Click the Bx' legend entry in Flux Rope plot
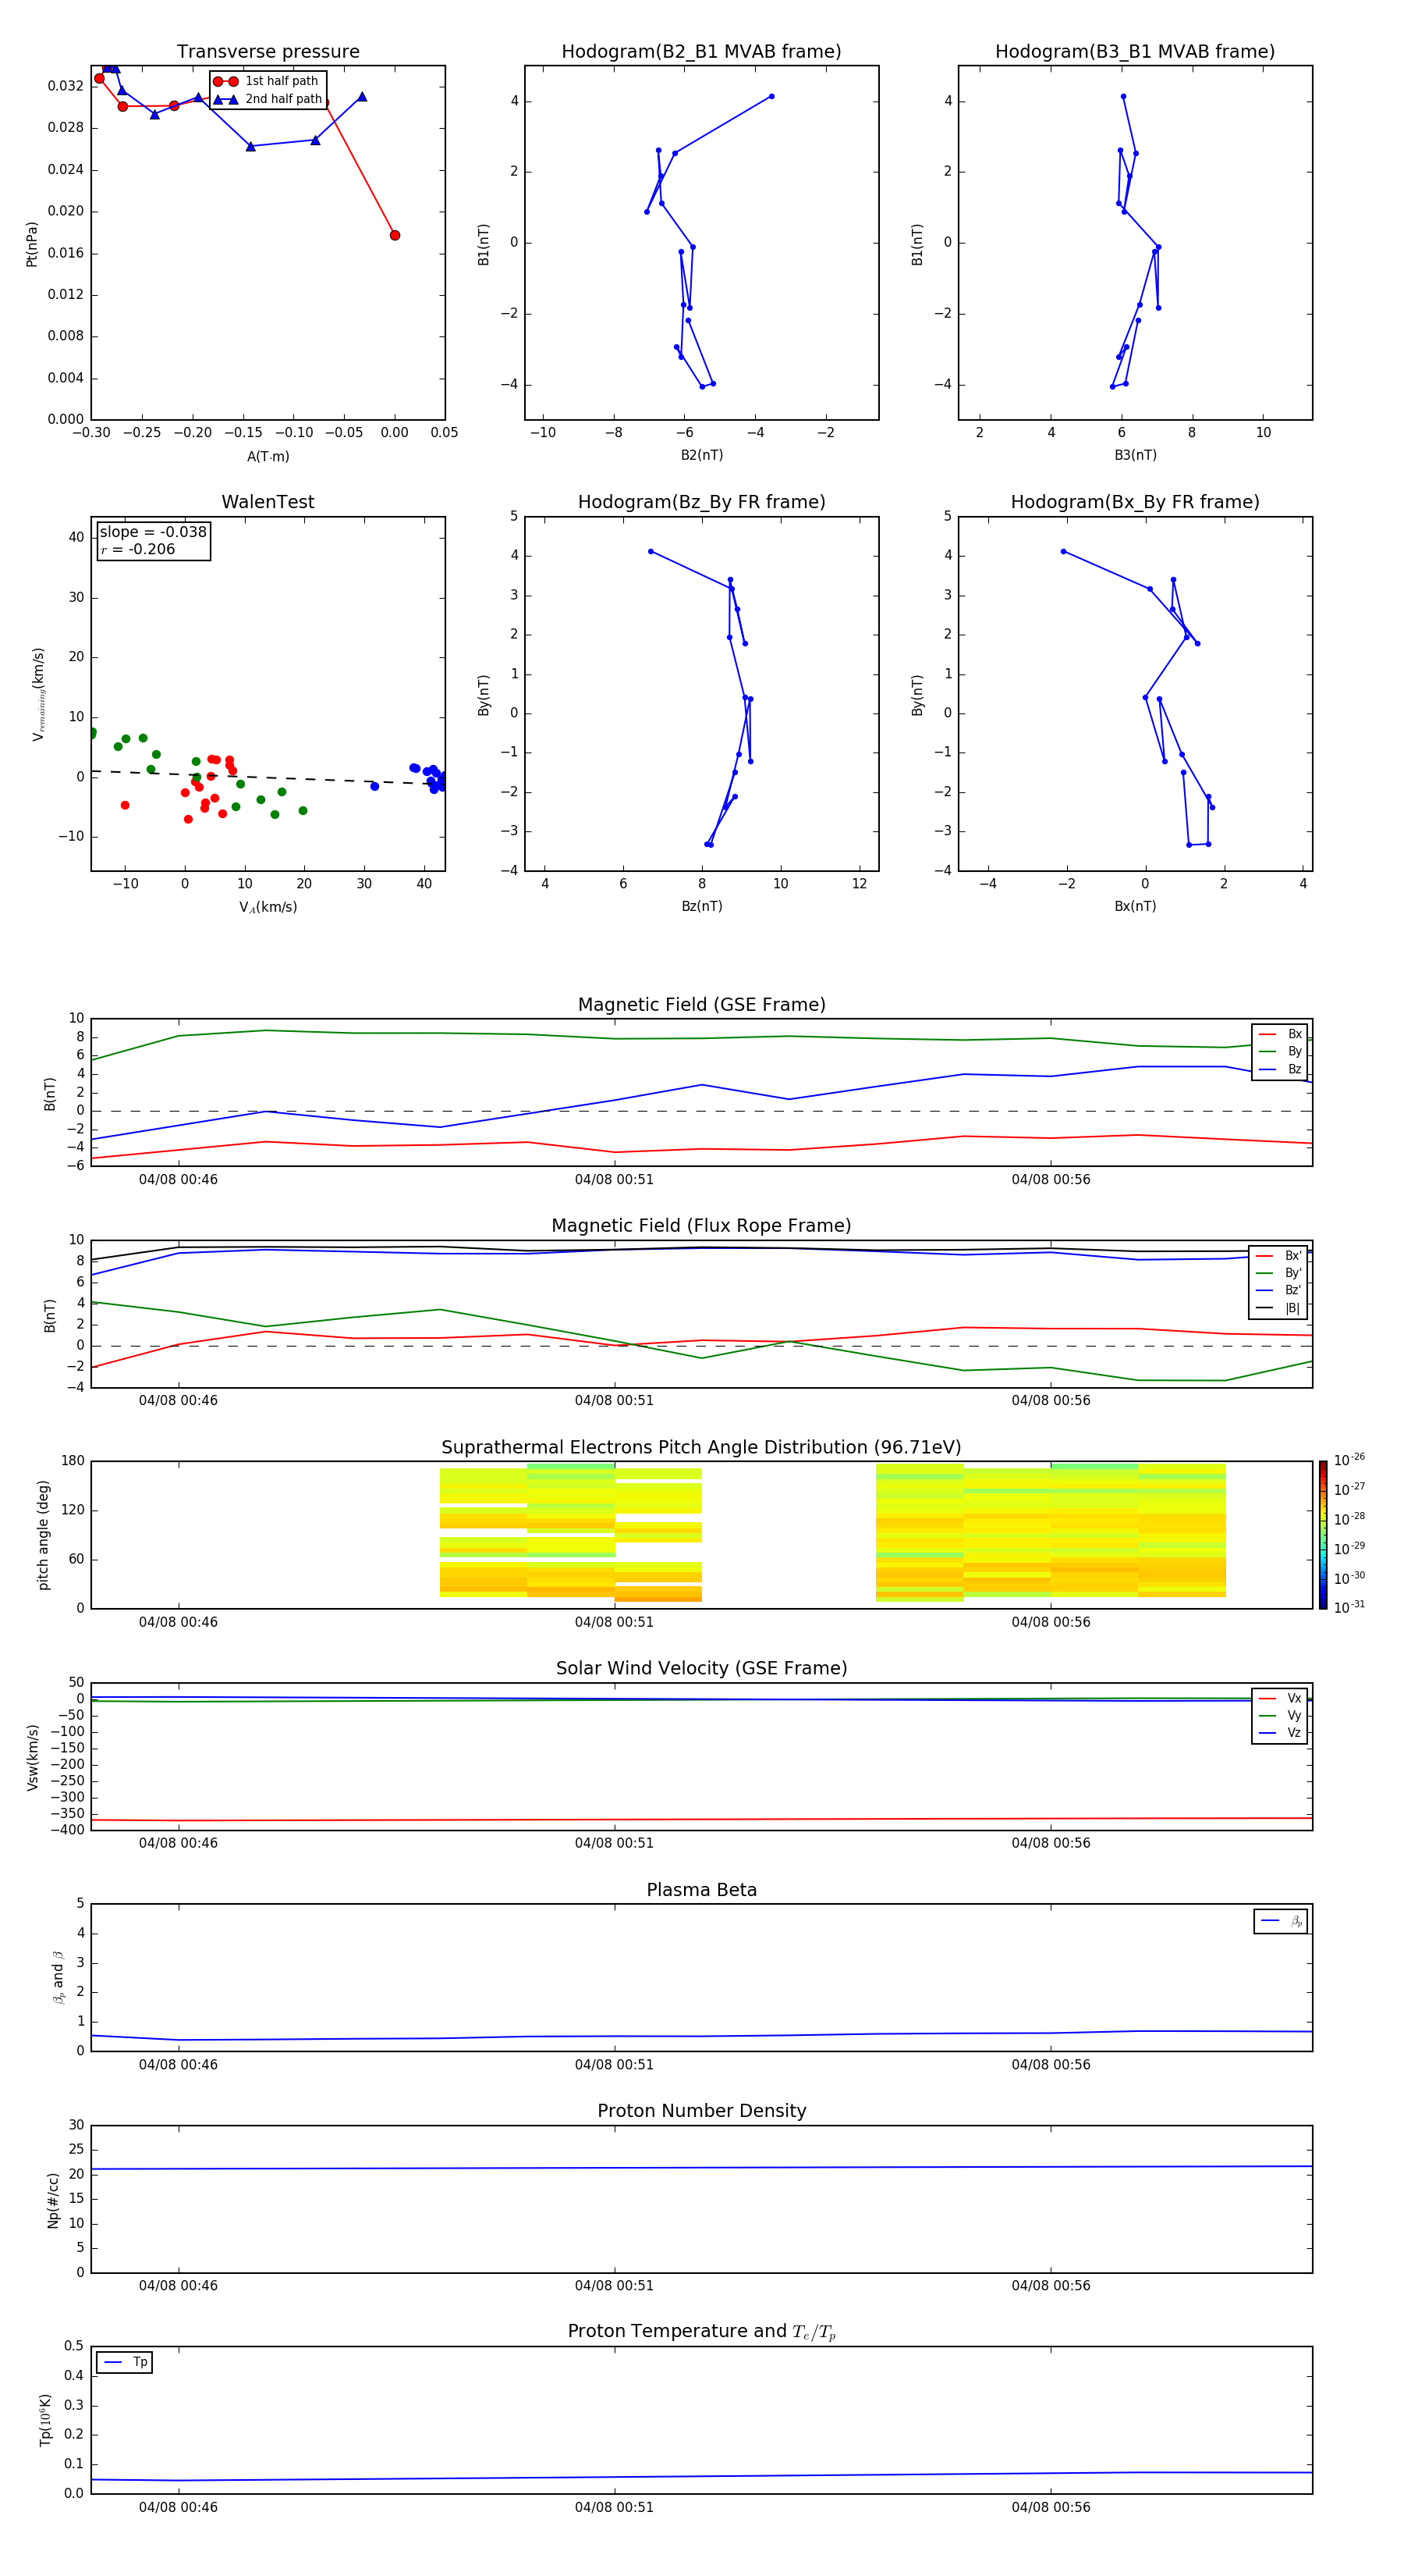1404x2576 pixels. (1278, 1256)
